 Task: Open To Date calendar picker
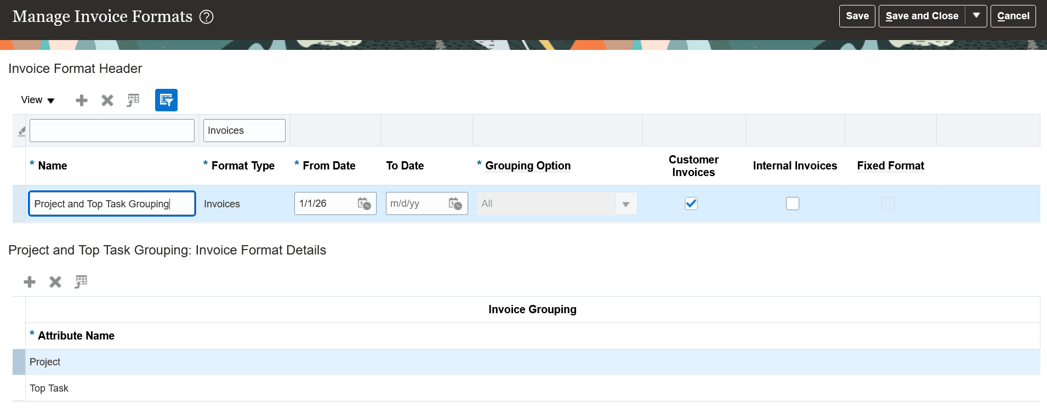tap(455, 203)
